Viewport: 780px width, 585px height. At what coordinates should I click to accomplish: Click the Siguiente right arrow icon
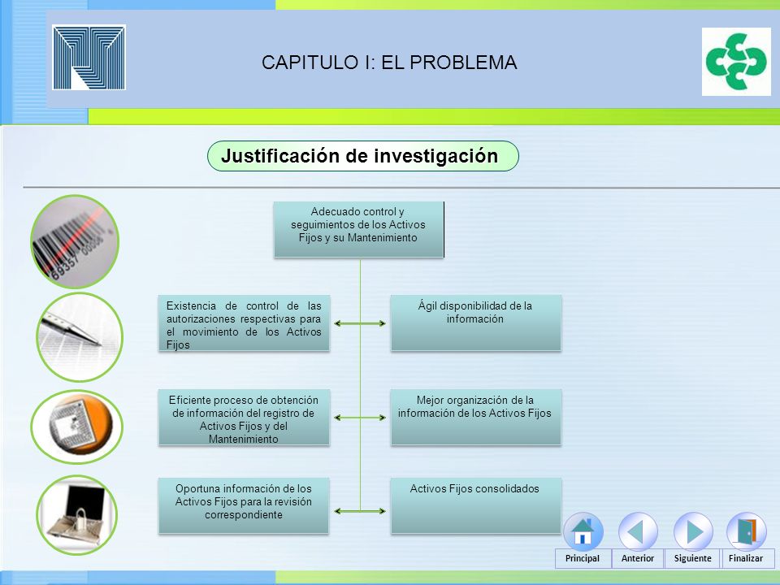tap(693, 531)
